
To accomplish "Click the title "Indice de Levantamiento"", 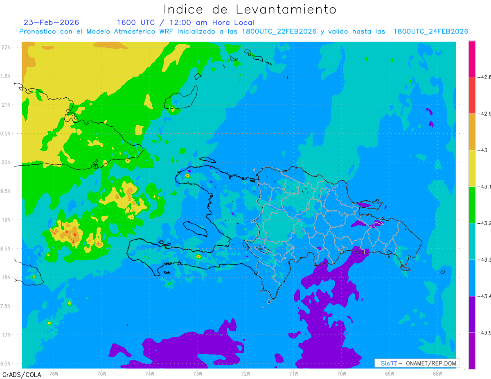I will (x=250, y=9).
